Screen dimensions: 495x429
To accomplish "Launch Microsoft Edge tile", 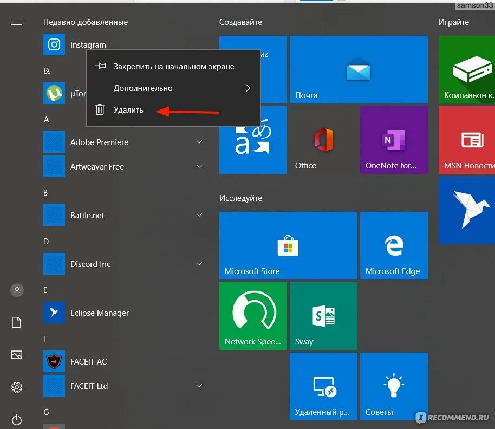I will 394,245.
